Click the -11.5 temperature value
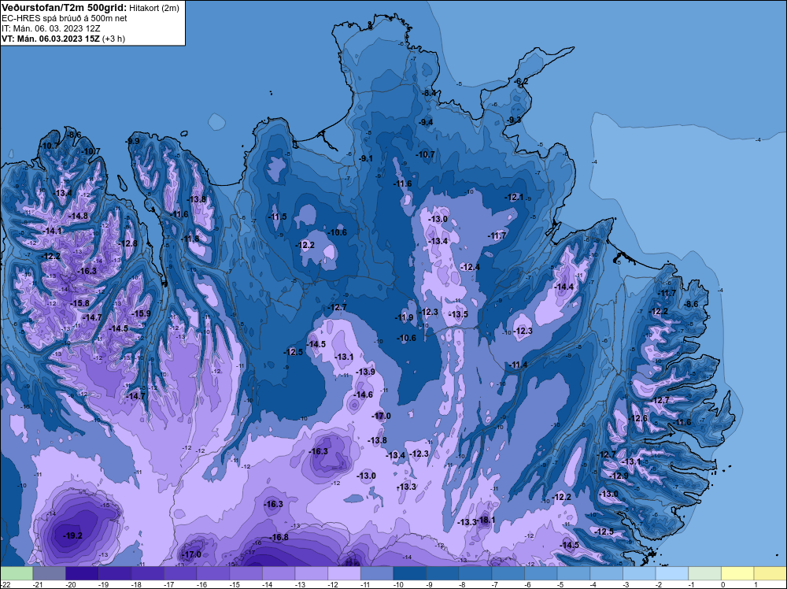This screenshot has height=589, width=787. click(277, 217)
